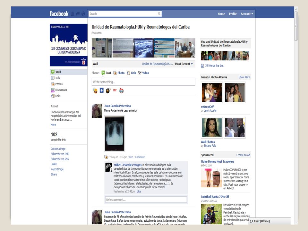Click the Wall icon in sidebar
This screenshot has height=231, width=308.
coord(53,72)
